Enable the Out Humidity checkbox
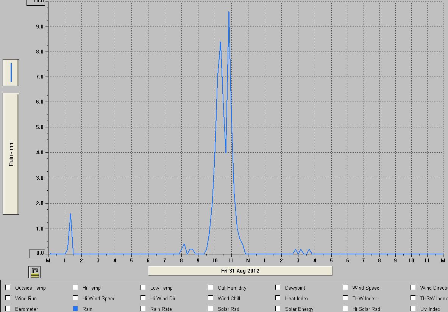 tap(211, 287)
